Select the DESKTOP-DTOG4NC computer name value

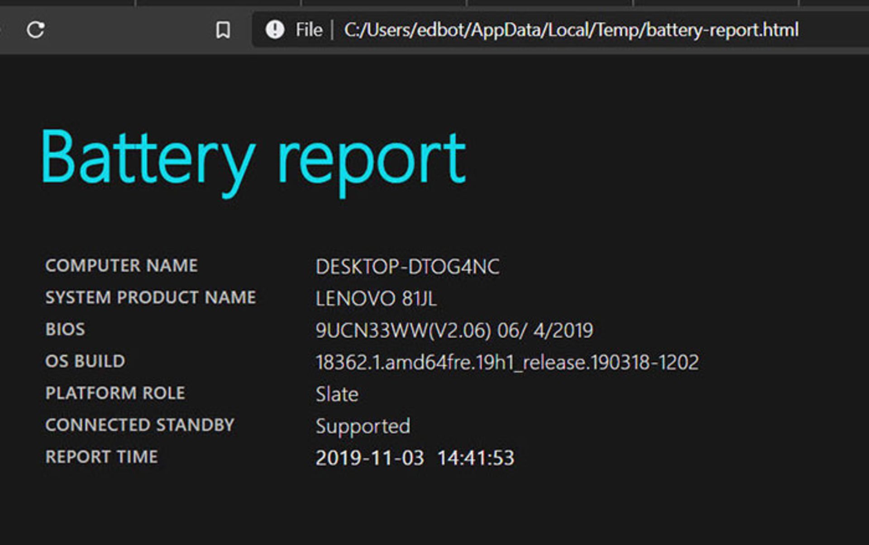click(x=407, y=267)
